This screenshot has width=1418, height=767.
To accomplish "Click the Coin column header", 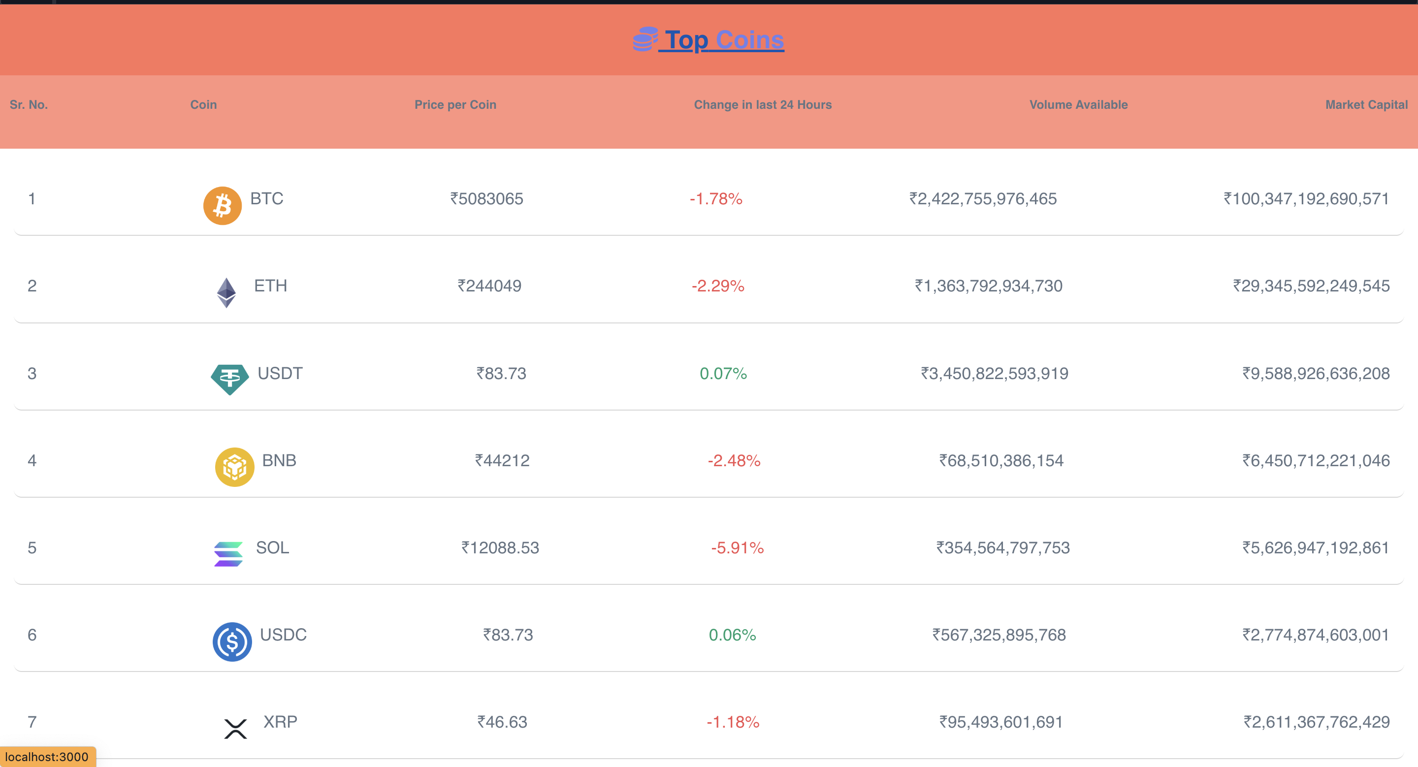I will tap(204, 104).
